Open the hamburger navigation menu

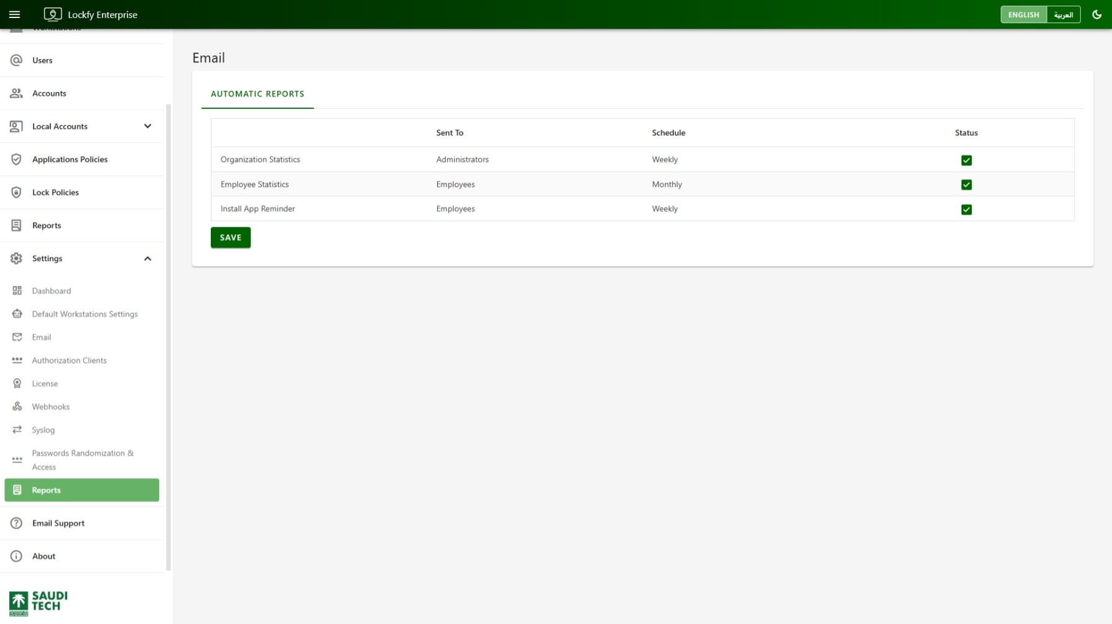click(x=15, y=14)
